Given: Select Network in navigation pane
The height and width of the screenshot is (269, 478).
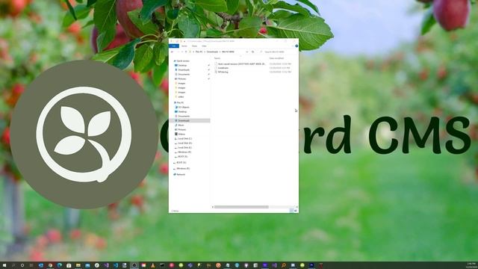Looking at the screenshot, I should [181, 174].
